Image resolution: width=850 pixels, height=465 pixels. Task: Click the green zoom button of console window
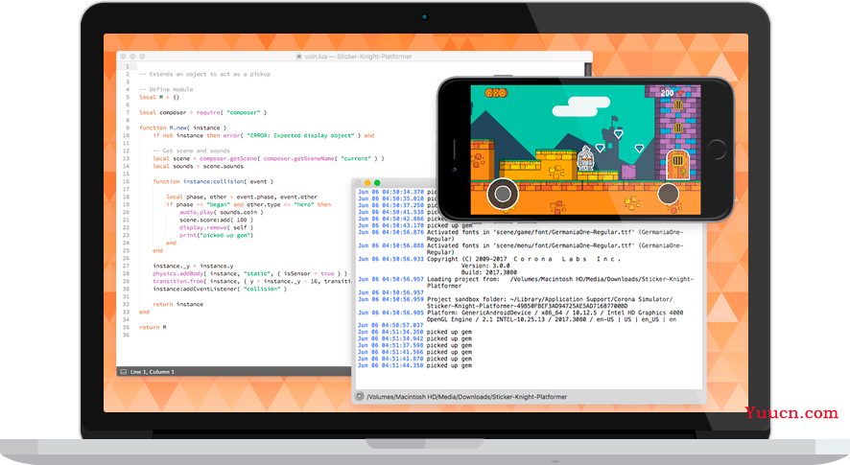[x=377, y=183]
